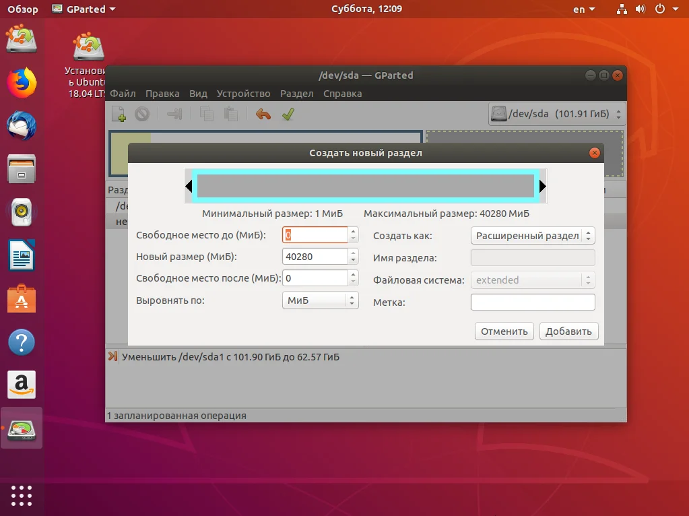Click the GParted dock icon
The height and width of the screenshot is (516, 689).
(21, 428)
